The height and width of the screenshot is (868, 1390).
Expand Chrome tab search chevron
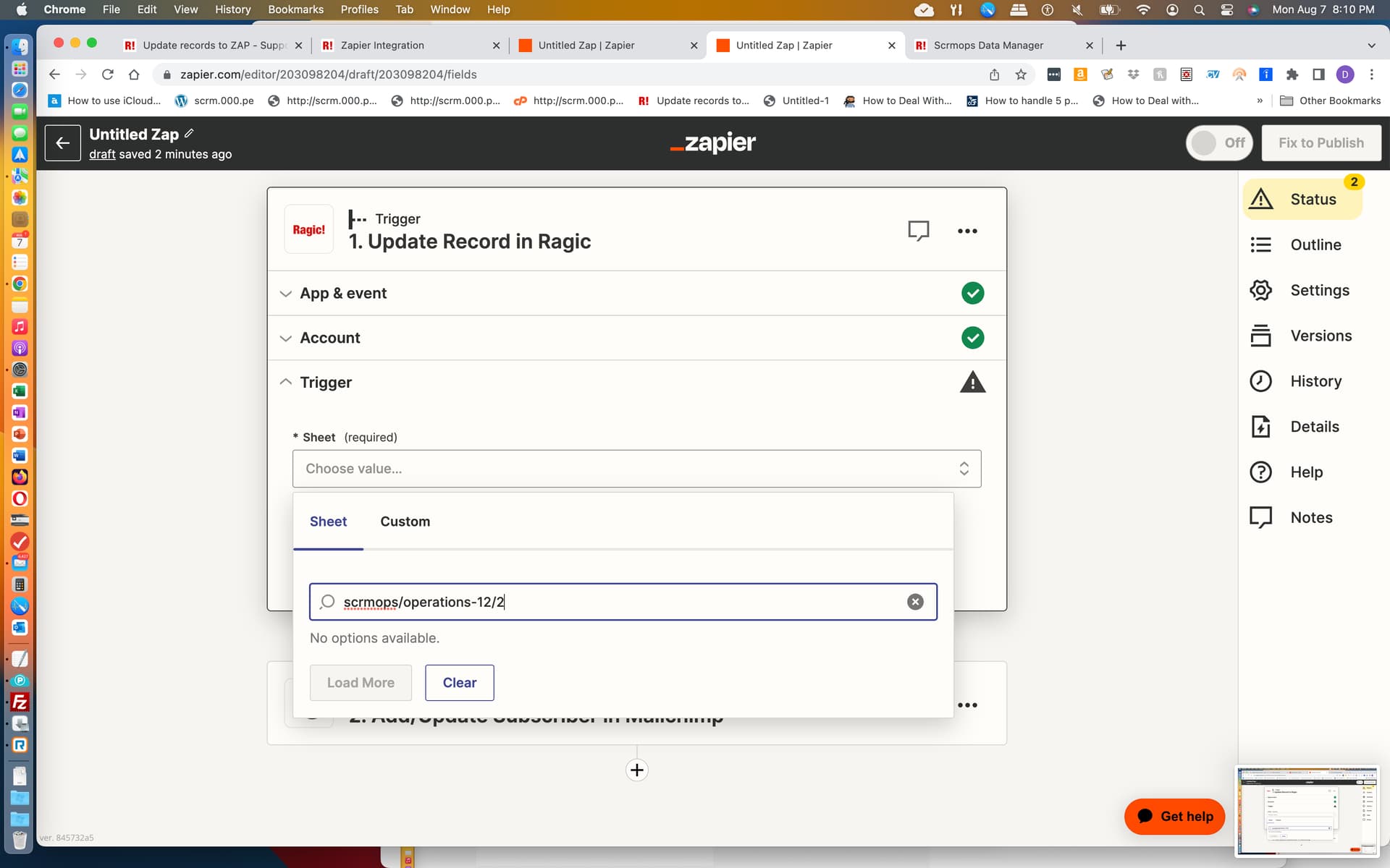(1371, 45)
